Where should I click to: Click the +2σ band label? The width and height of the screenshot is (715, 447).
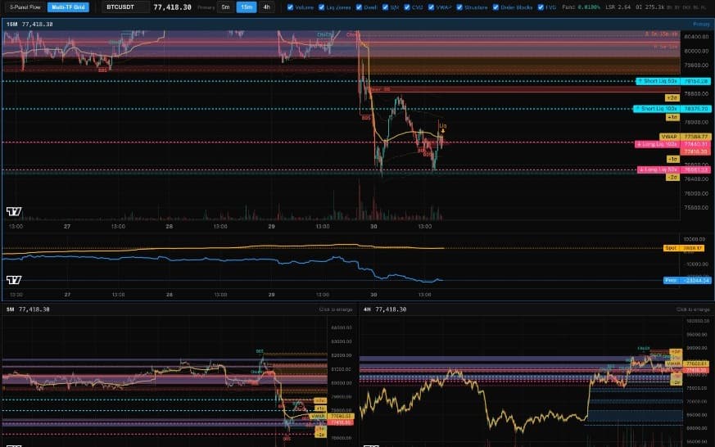tap(672, 98)
